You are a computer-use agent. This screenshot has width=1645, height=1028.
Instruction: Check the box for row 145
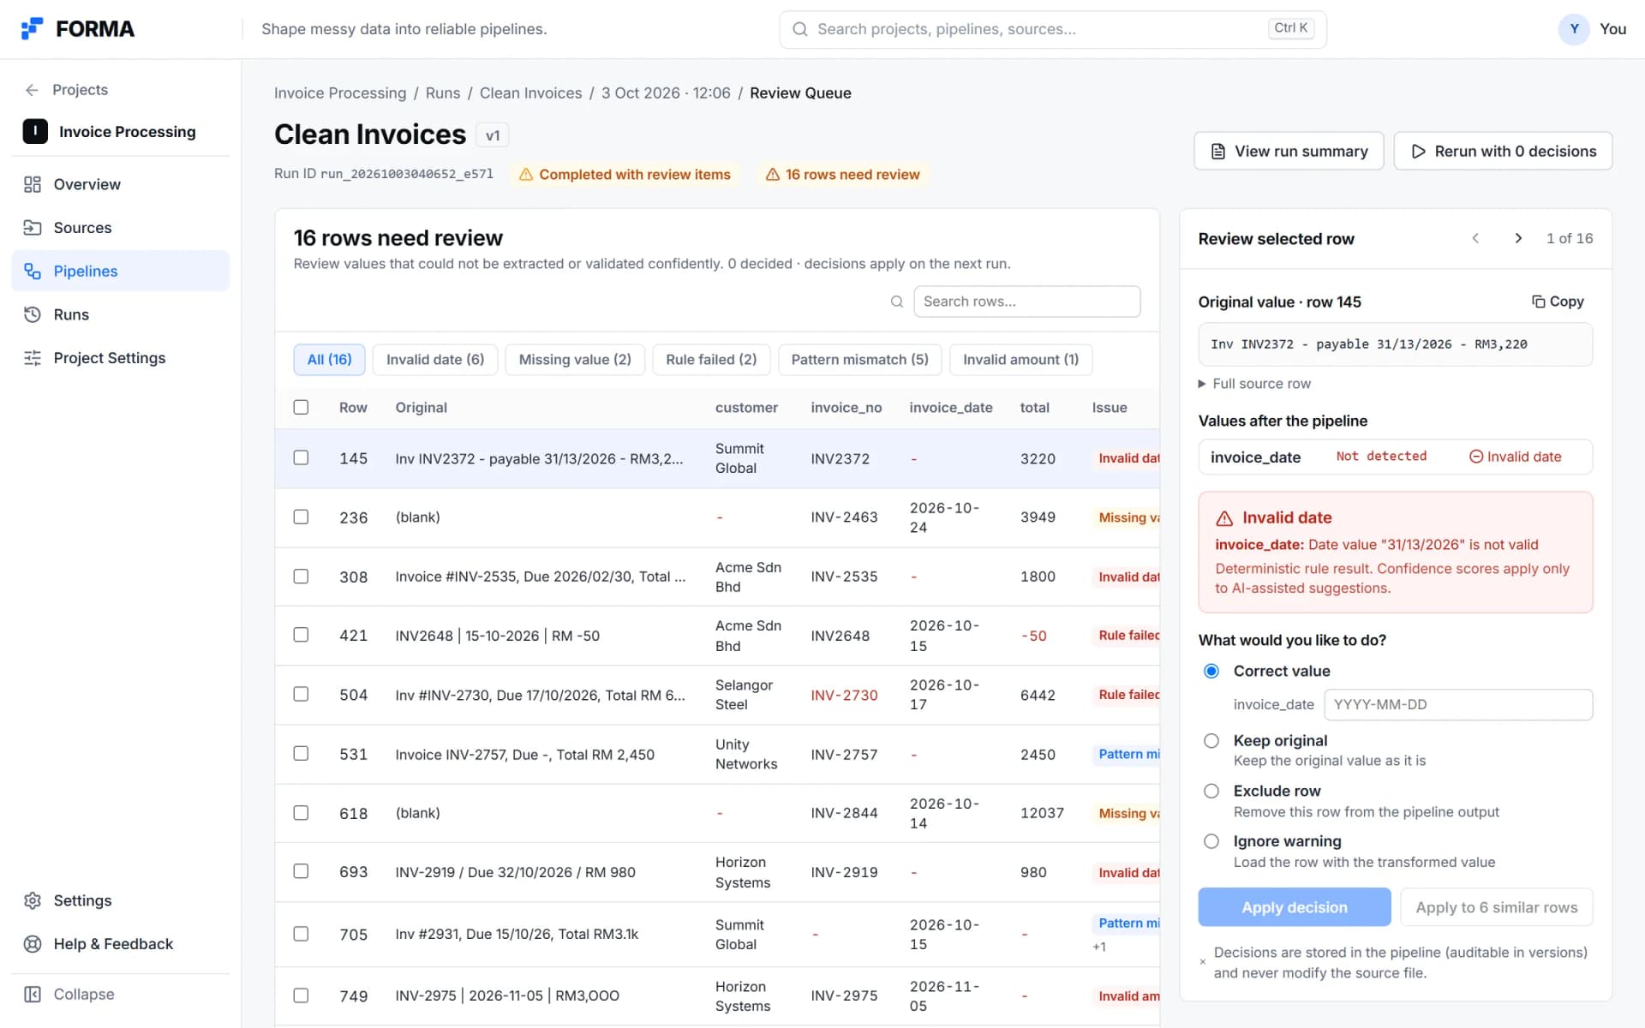coord(301,457)
